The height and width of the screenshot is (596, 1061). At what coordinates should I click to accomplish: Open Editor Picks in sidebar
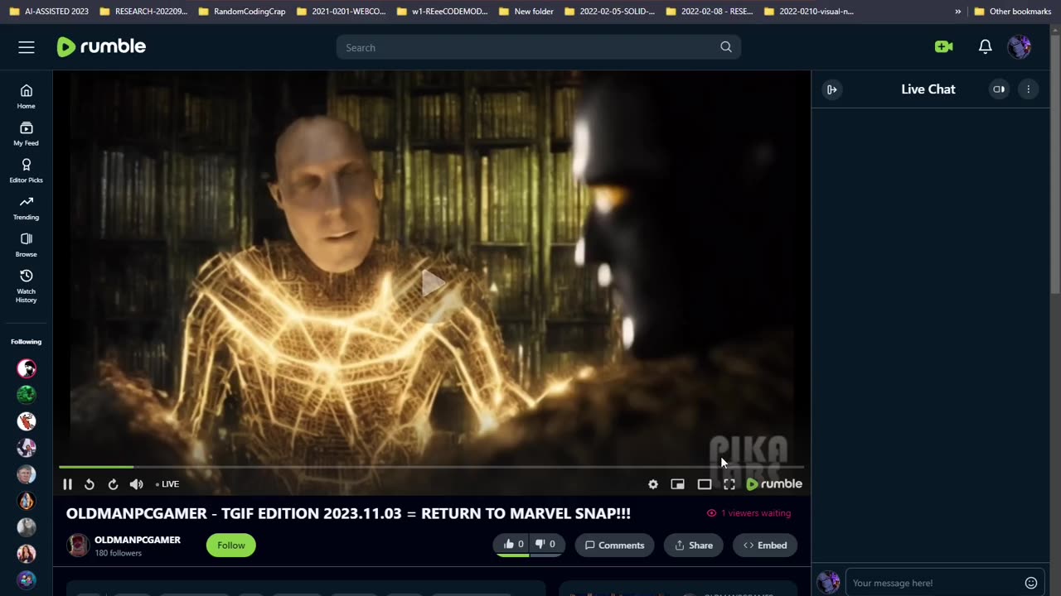coord(27,171)
